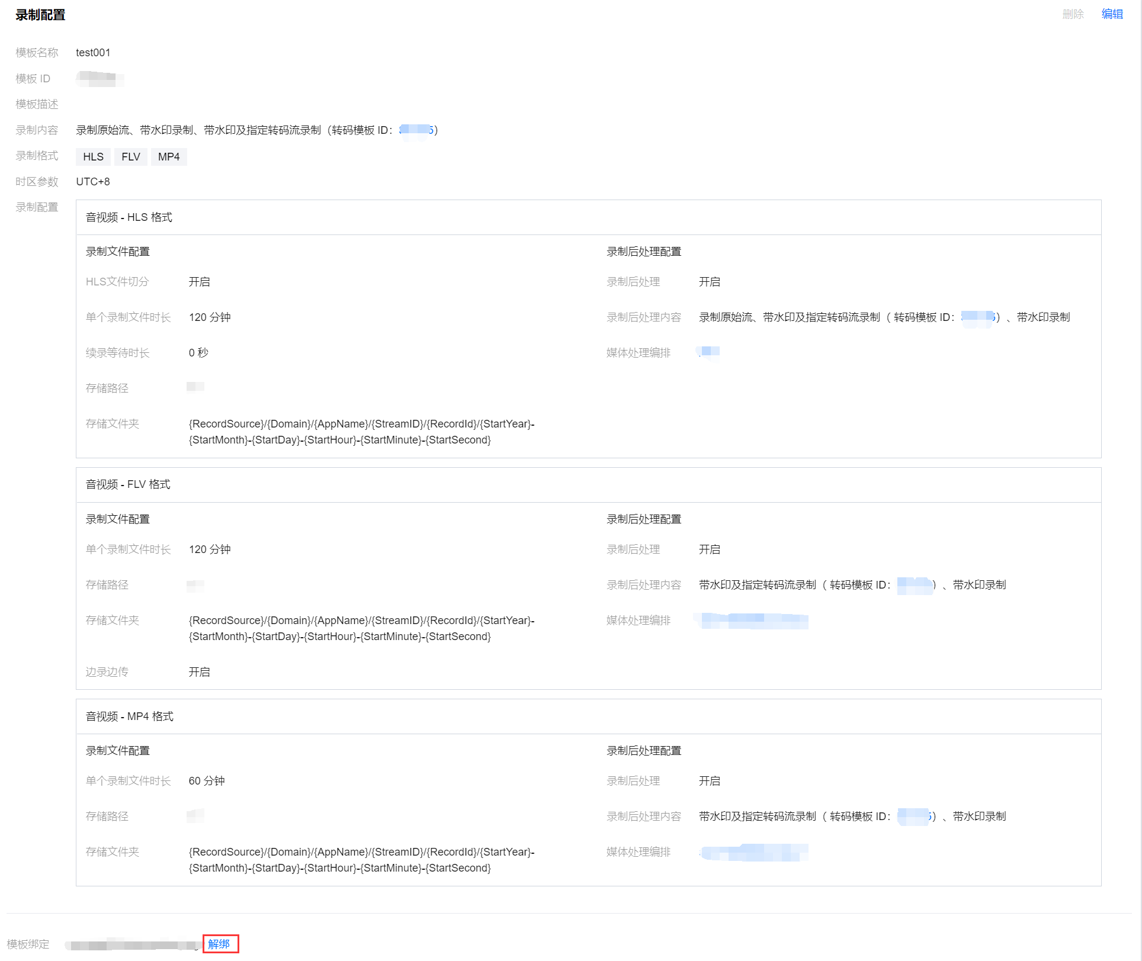Click the 音视频 - HLS 格式 section header
This screenshot has width=1142, height=961.
(x=129, y=217)
